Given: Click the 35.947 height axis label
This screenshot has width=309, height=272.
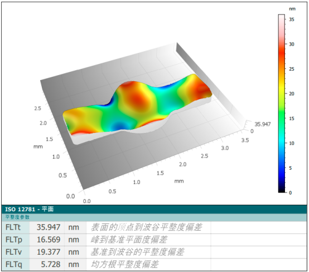Looking at the screenshot, I should point(263,124).
